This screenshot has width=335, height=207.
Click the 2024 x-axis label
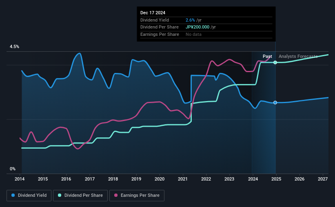tap(253, 179)
